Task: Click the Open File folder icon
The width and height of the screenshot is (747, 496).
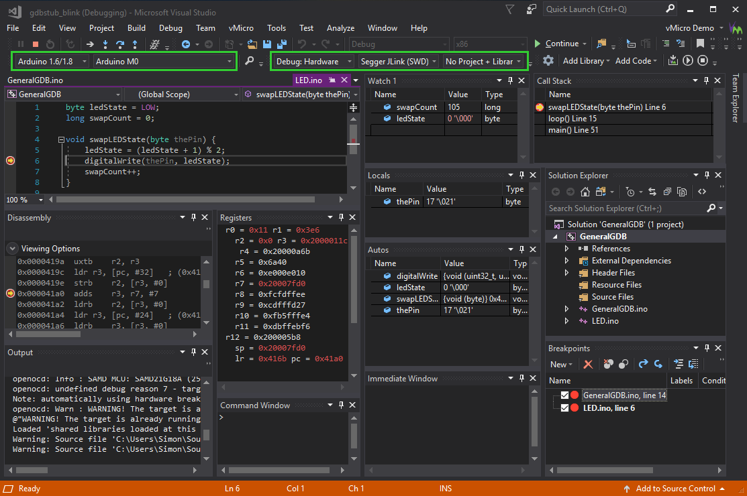Action: click(x=252, y=44)
